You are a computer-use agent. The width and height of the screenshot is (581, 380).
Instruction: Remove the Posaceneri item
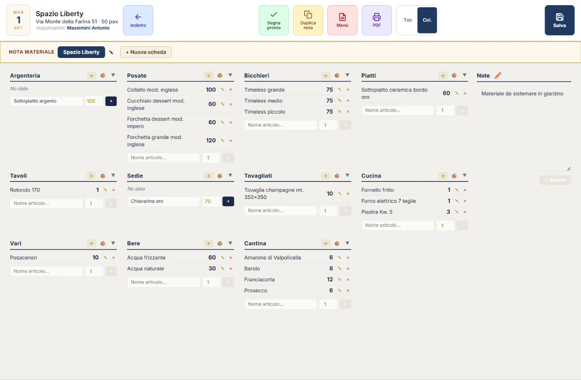(x=114, y=258)
